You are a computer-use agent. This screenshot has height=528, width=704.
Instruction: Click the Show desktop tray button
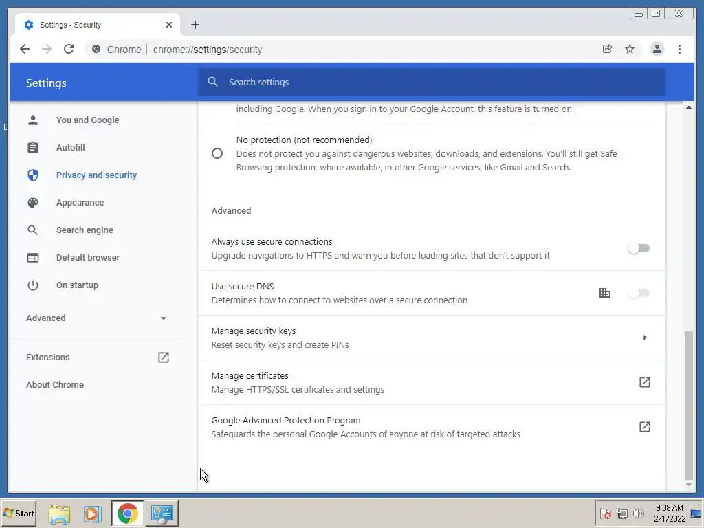(696, 513)
